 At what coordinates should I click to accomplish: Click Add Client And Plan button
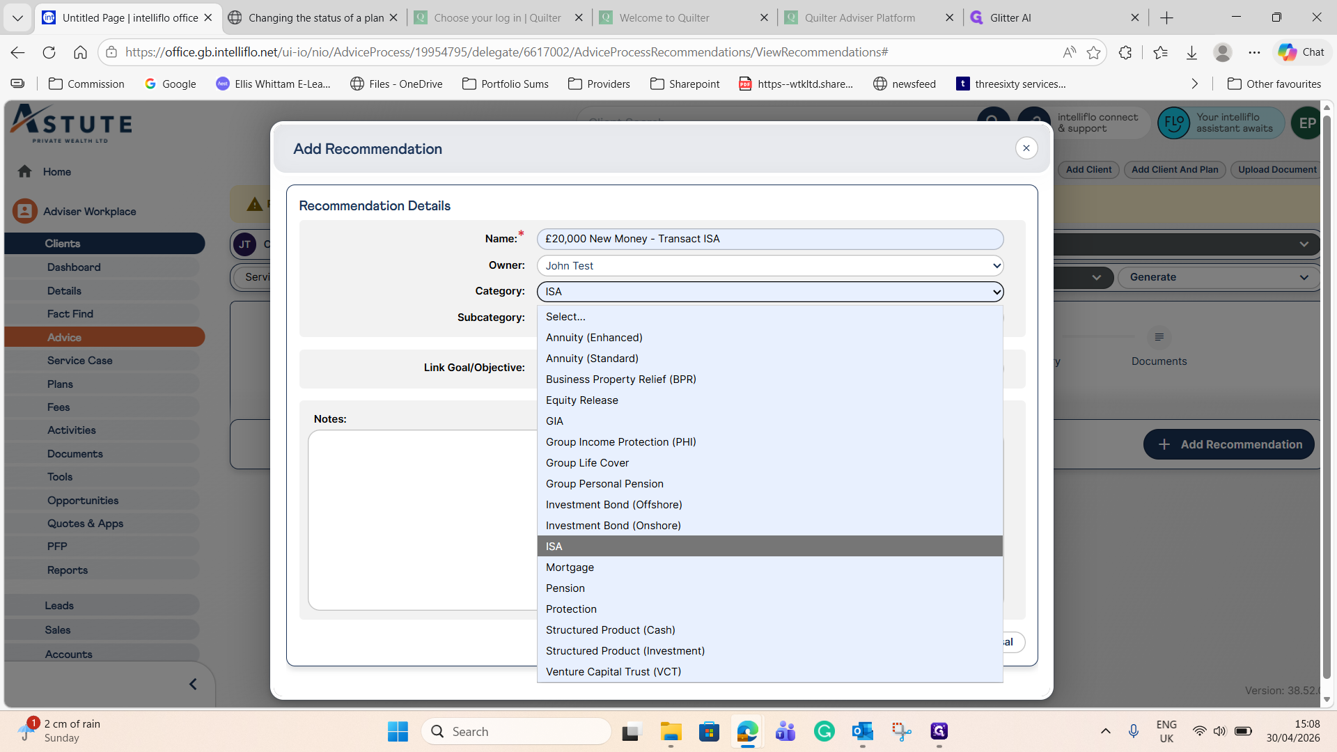(1175, 169)
